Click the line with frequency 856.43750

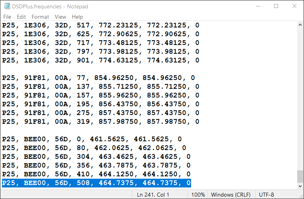[x=101, y=104]
